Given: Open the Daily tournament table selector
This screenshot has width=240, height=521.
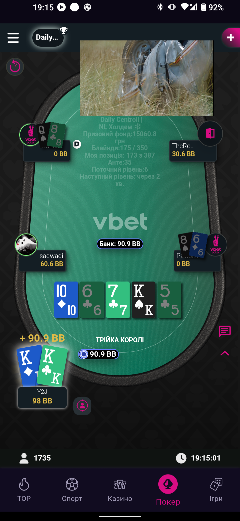Looking at the screenshot, I should pyautogui.click(x=48, y=37).
